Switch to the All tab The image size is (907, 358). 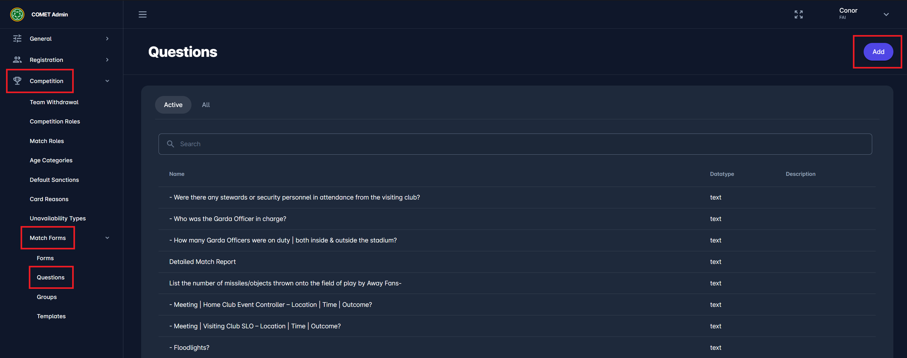click(206, 105)
